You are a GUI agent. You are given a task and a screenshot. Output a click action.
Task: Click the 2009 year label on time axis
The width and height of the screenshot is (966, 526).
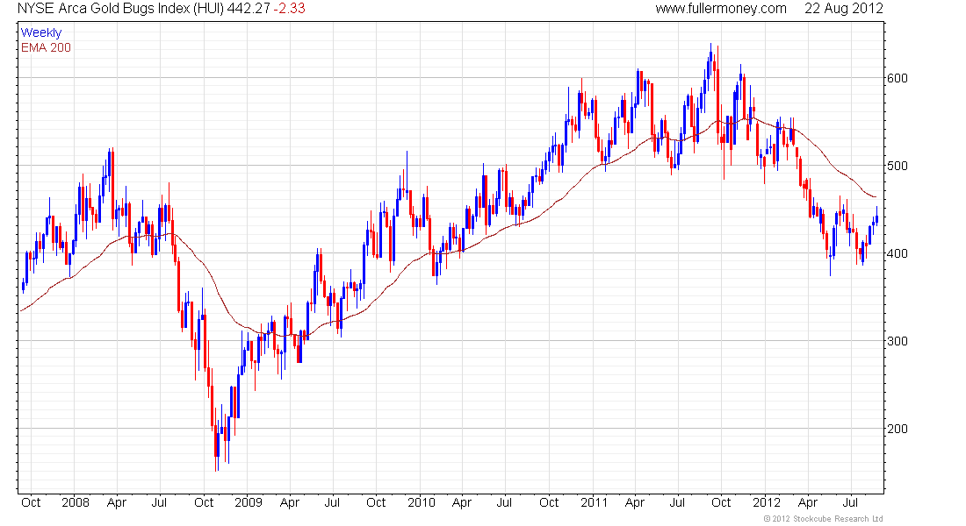pyautogui.click(x=249, y=502)
